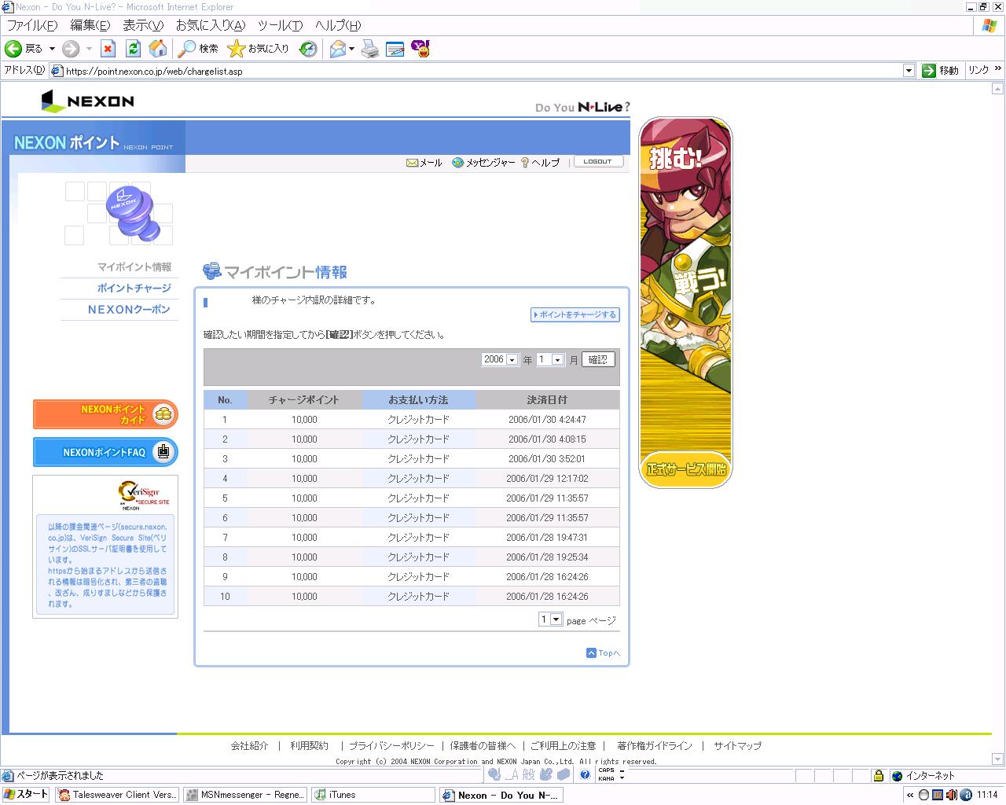Stop page loading with the red X icon

pyautogui.click(x=108, y=49)
